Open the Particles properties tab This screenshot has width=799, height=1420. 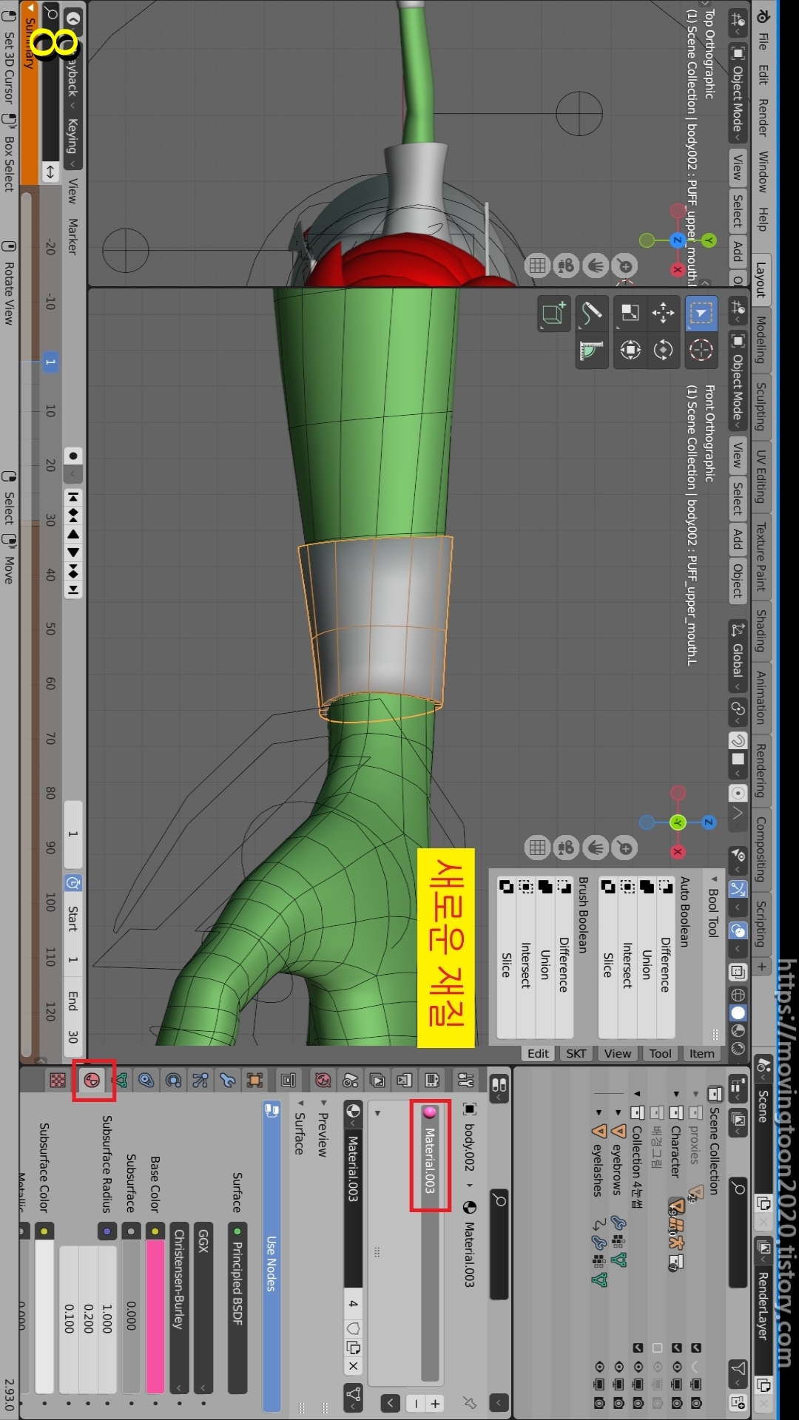[200, 1081]
